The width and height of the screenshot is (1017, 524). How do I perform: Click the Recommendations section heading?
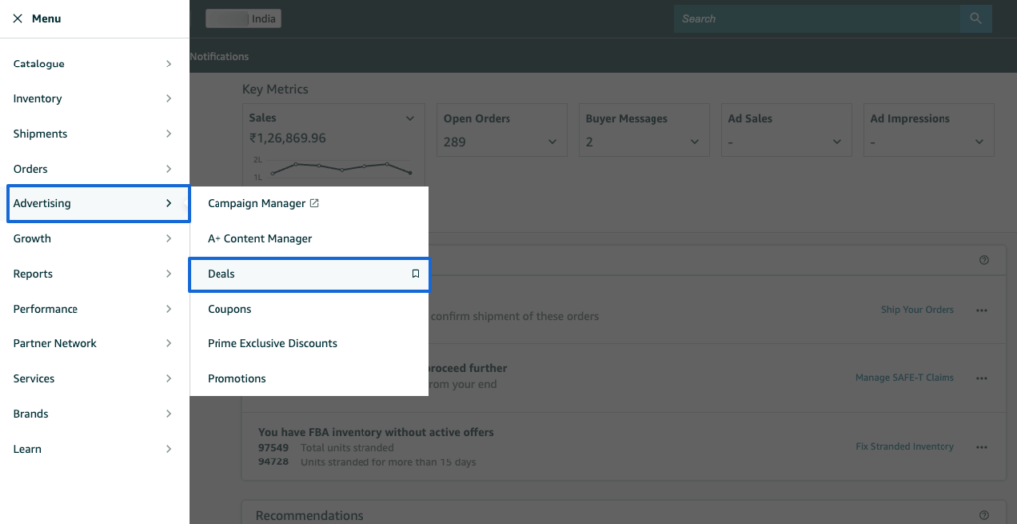click(x=310, y=516)
